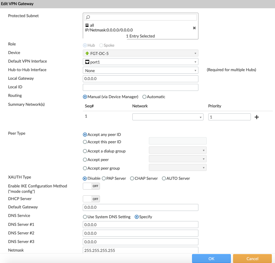Click the OK button to save changes
The image size is (275, 263).
point(211,258)
